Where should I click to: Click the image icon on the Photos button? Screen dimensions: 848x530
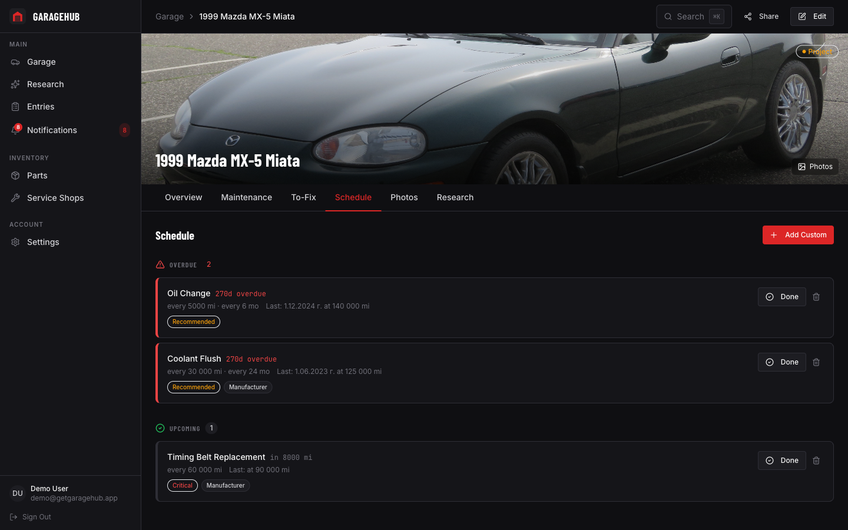point(801,167)
